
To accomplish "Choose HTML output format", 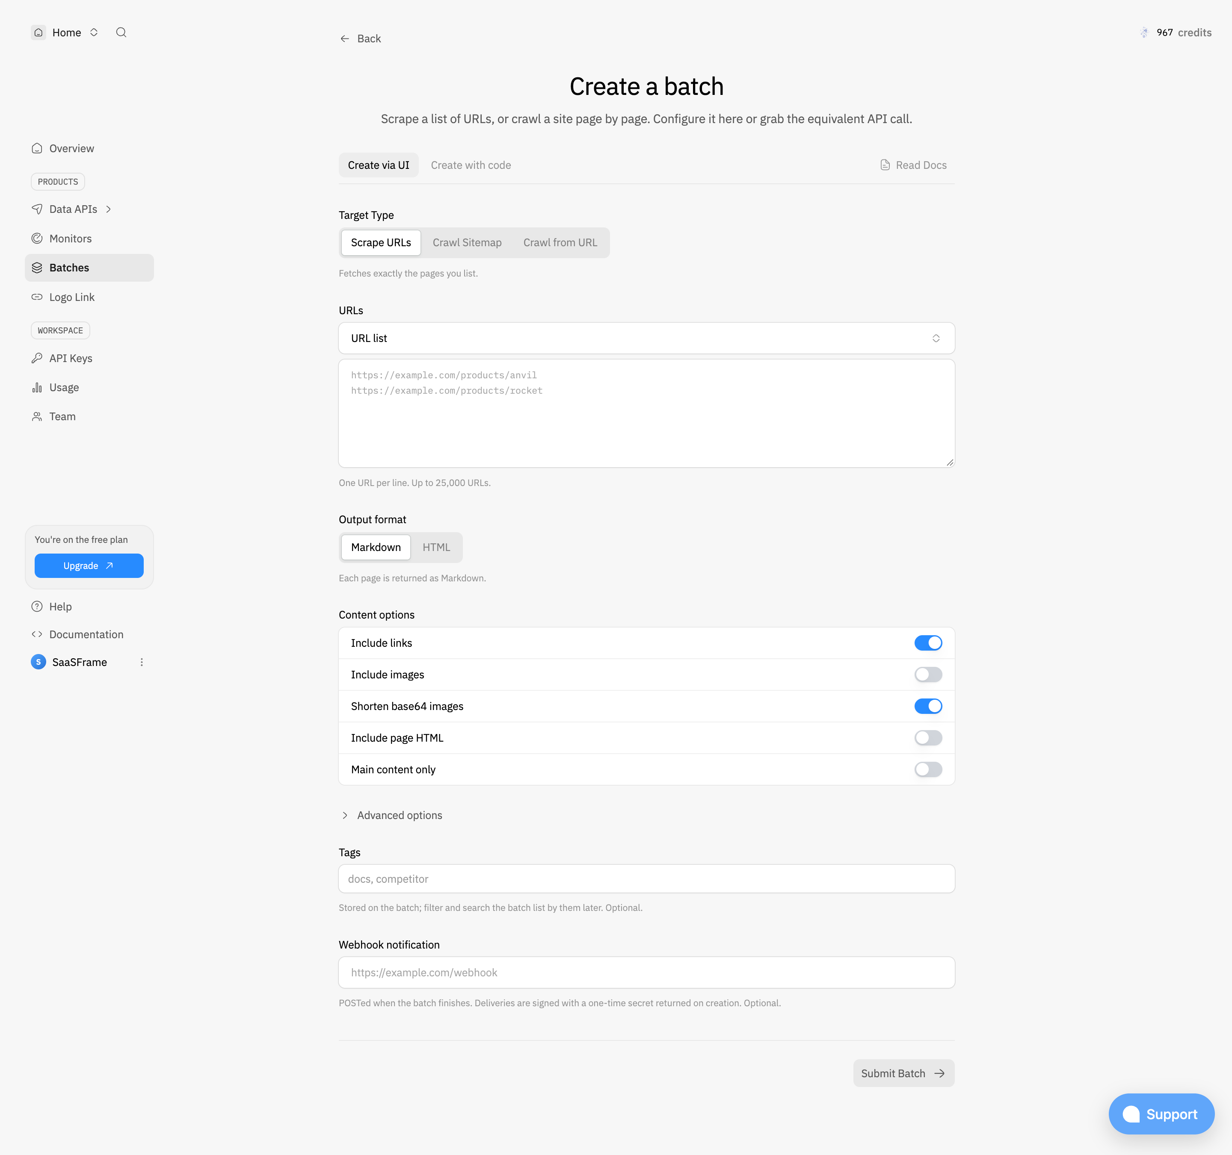I will pos(436,548).
